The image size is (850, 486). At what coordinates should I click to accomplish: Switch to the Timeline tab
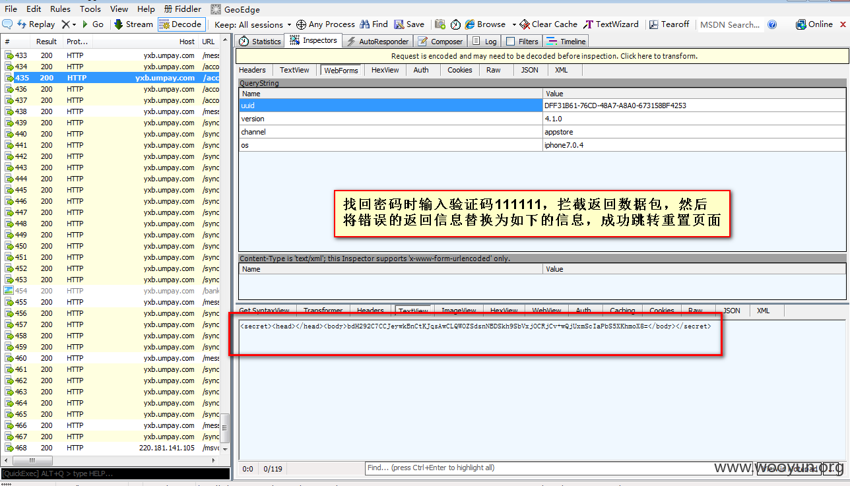[567, 41]
